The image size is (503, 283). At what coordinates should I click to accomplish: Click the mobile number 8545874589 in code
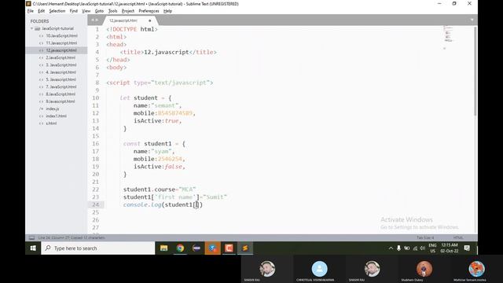(x=175, y=113)
